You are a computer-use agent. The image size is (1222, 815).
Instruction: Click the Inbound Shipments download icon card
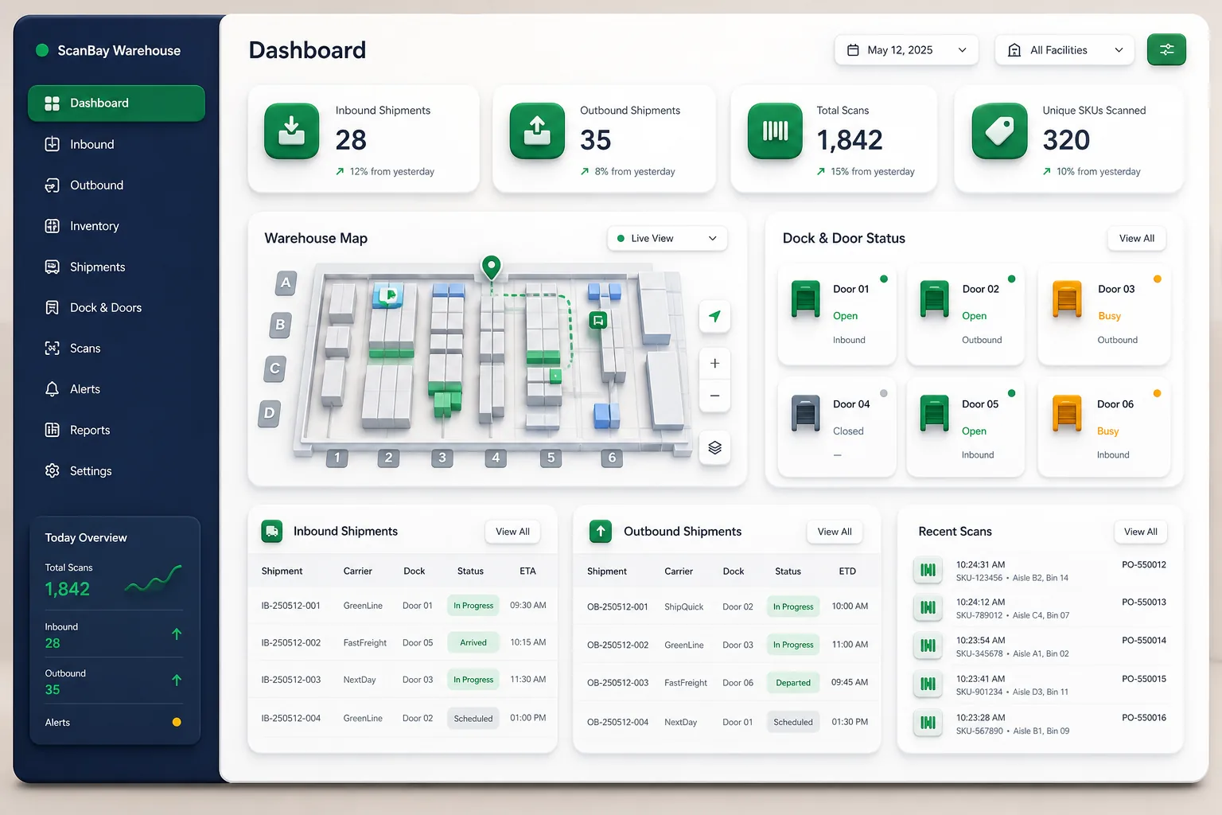292,131
